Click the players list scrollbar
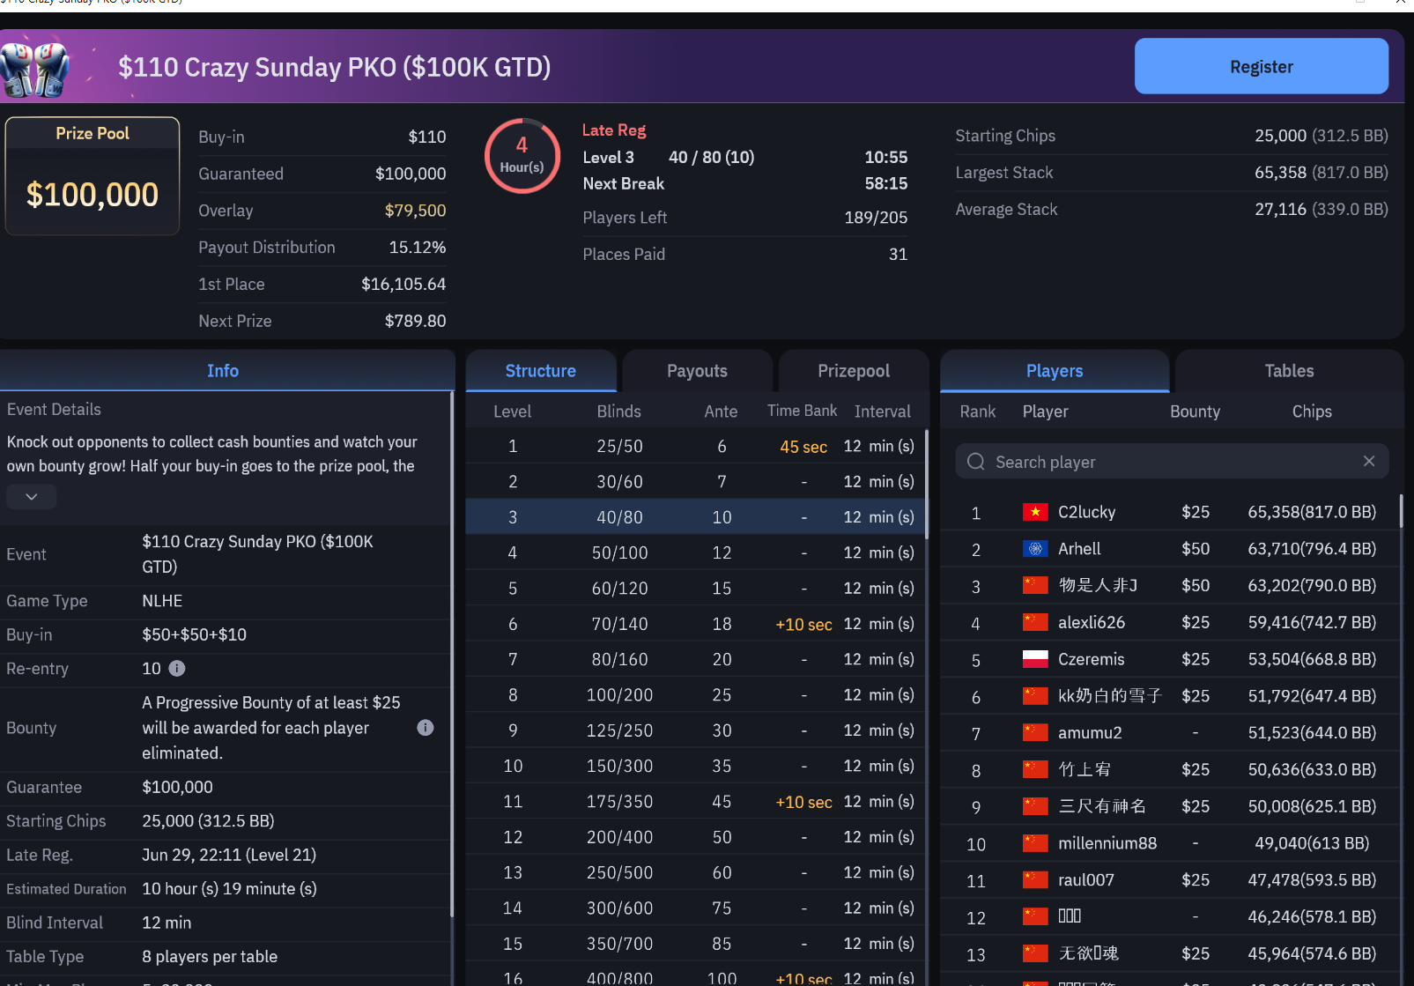This screenshot has width=1414, height=986. point(1401,511)
